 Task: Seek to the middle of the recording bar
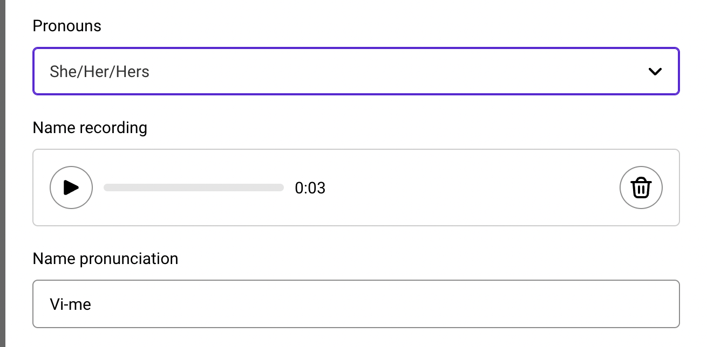click(194, 188)
